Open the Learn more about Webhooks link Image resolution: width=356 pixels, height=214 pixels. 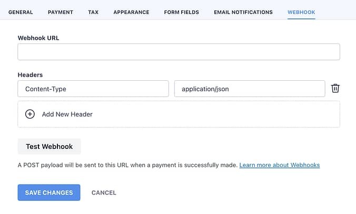[x=280, y=165]
